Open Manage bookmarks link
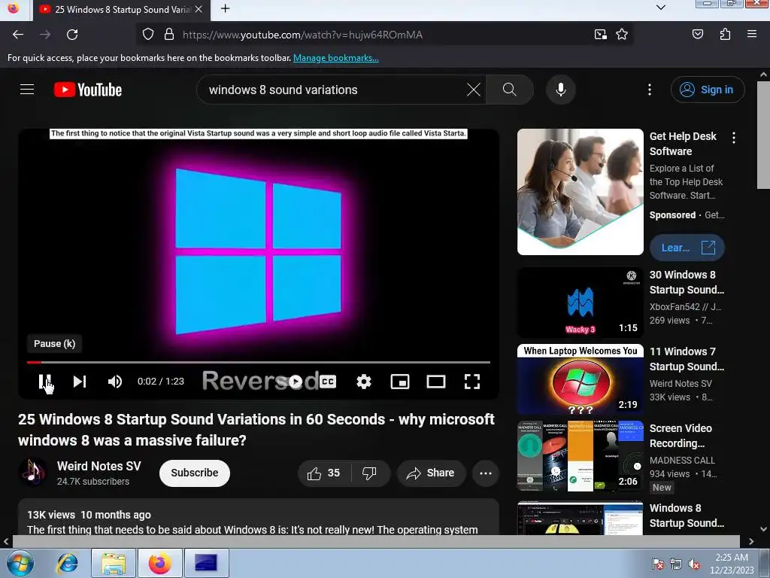 tap(336, 58)
